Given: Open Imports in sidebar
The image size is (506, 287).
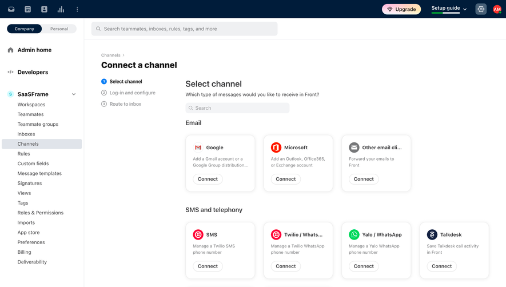Looking at the screenshot, I should pyautogui.click(x=26, y=223).
